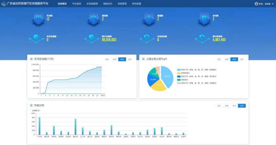This screenshot has width=276, height=145.
Task: Switch to the 平台监控 tab
Action: pyautogui.click(x=77, y=4)
